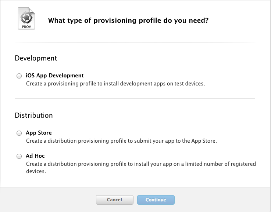This screenshot has height=212, width=271.
Task: Select the iOS App Development radio button
Action: (x=19, y=76)
